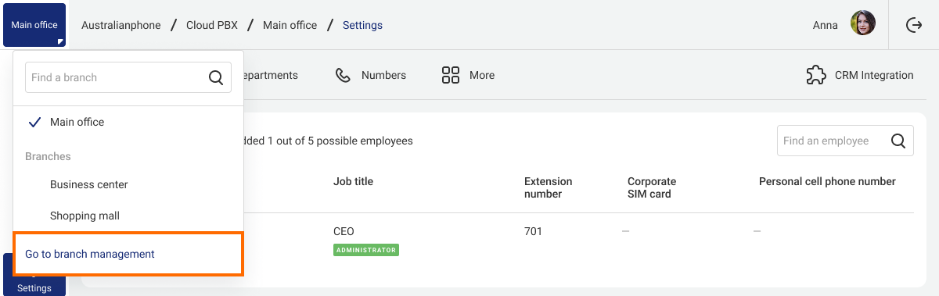Open the More menu tab
The image size is (939, 296).
coord(468,75)
